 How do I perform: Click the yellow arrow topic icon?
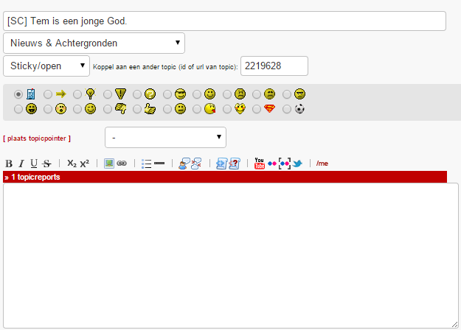click(61, 94)
